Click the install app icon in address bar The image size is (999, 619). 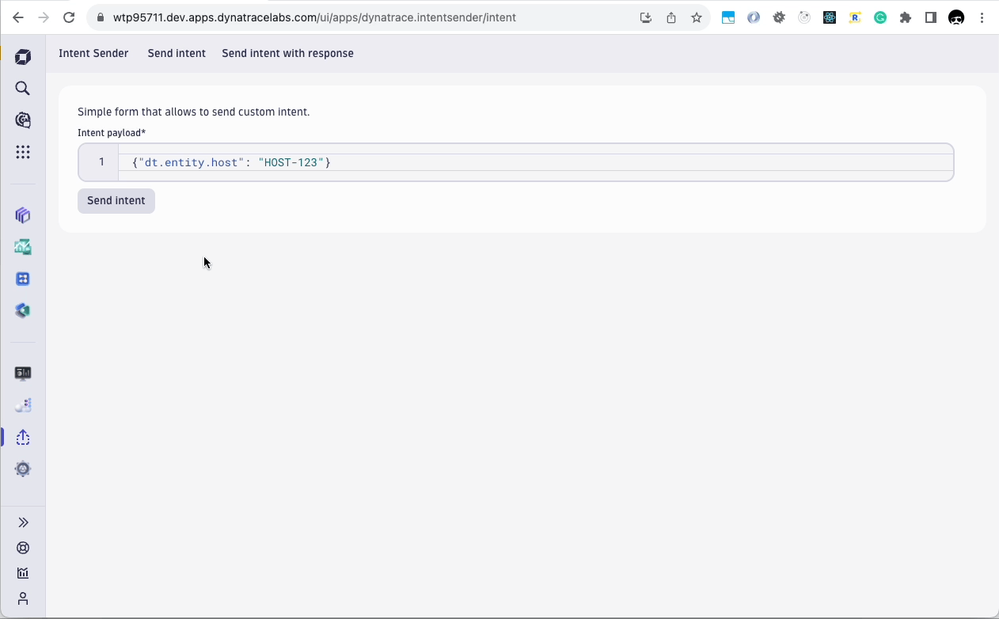click(x=646, y=17)
